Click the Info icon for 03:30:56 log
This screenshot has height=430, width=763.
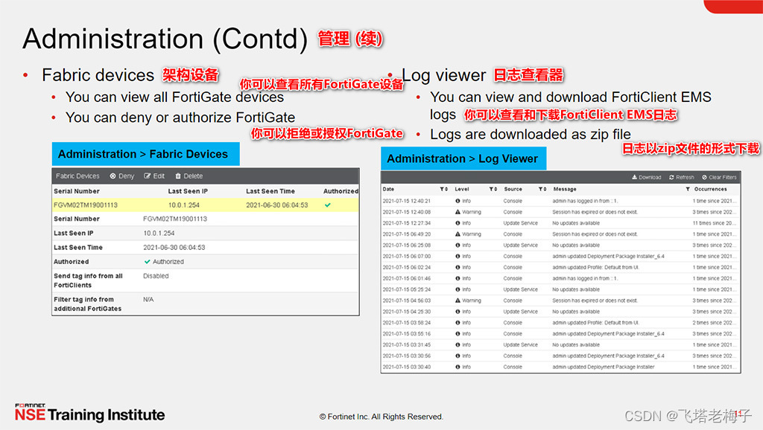(458, 356)
